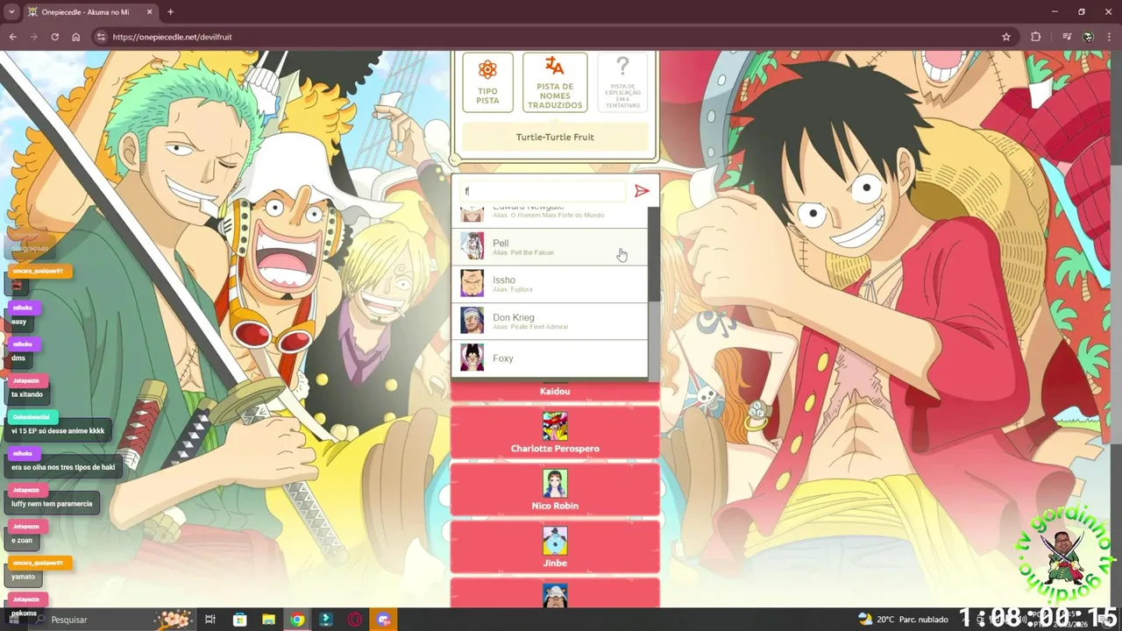Image resolution: width=1122 pixels, height=631 pixels.
Task: Open File Explorer from the taskbar
Action: pos(268,620)
